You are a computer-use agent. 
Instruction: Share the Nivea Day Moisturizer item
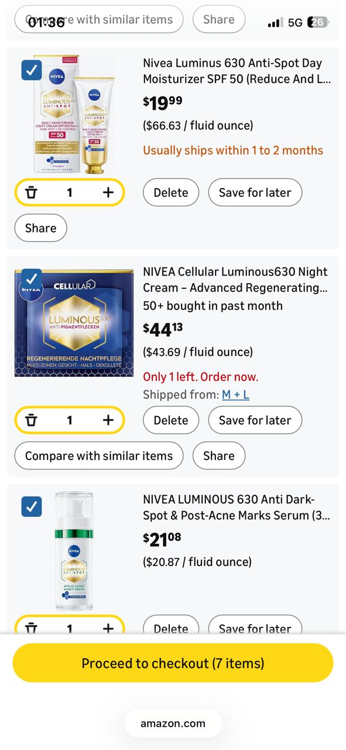tap(40, 228)
